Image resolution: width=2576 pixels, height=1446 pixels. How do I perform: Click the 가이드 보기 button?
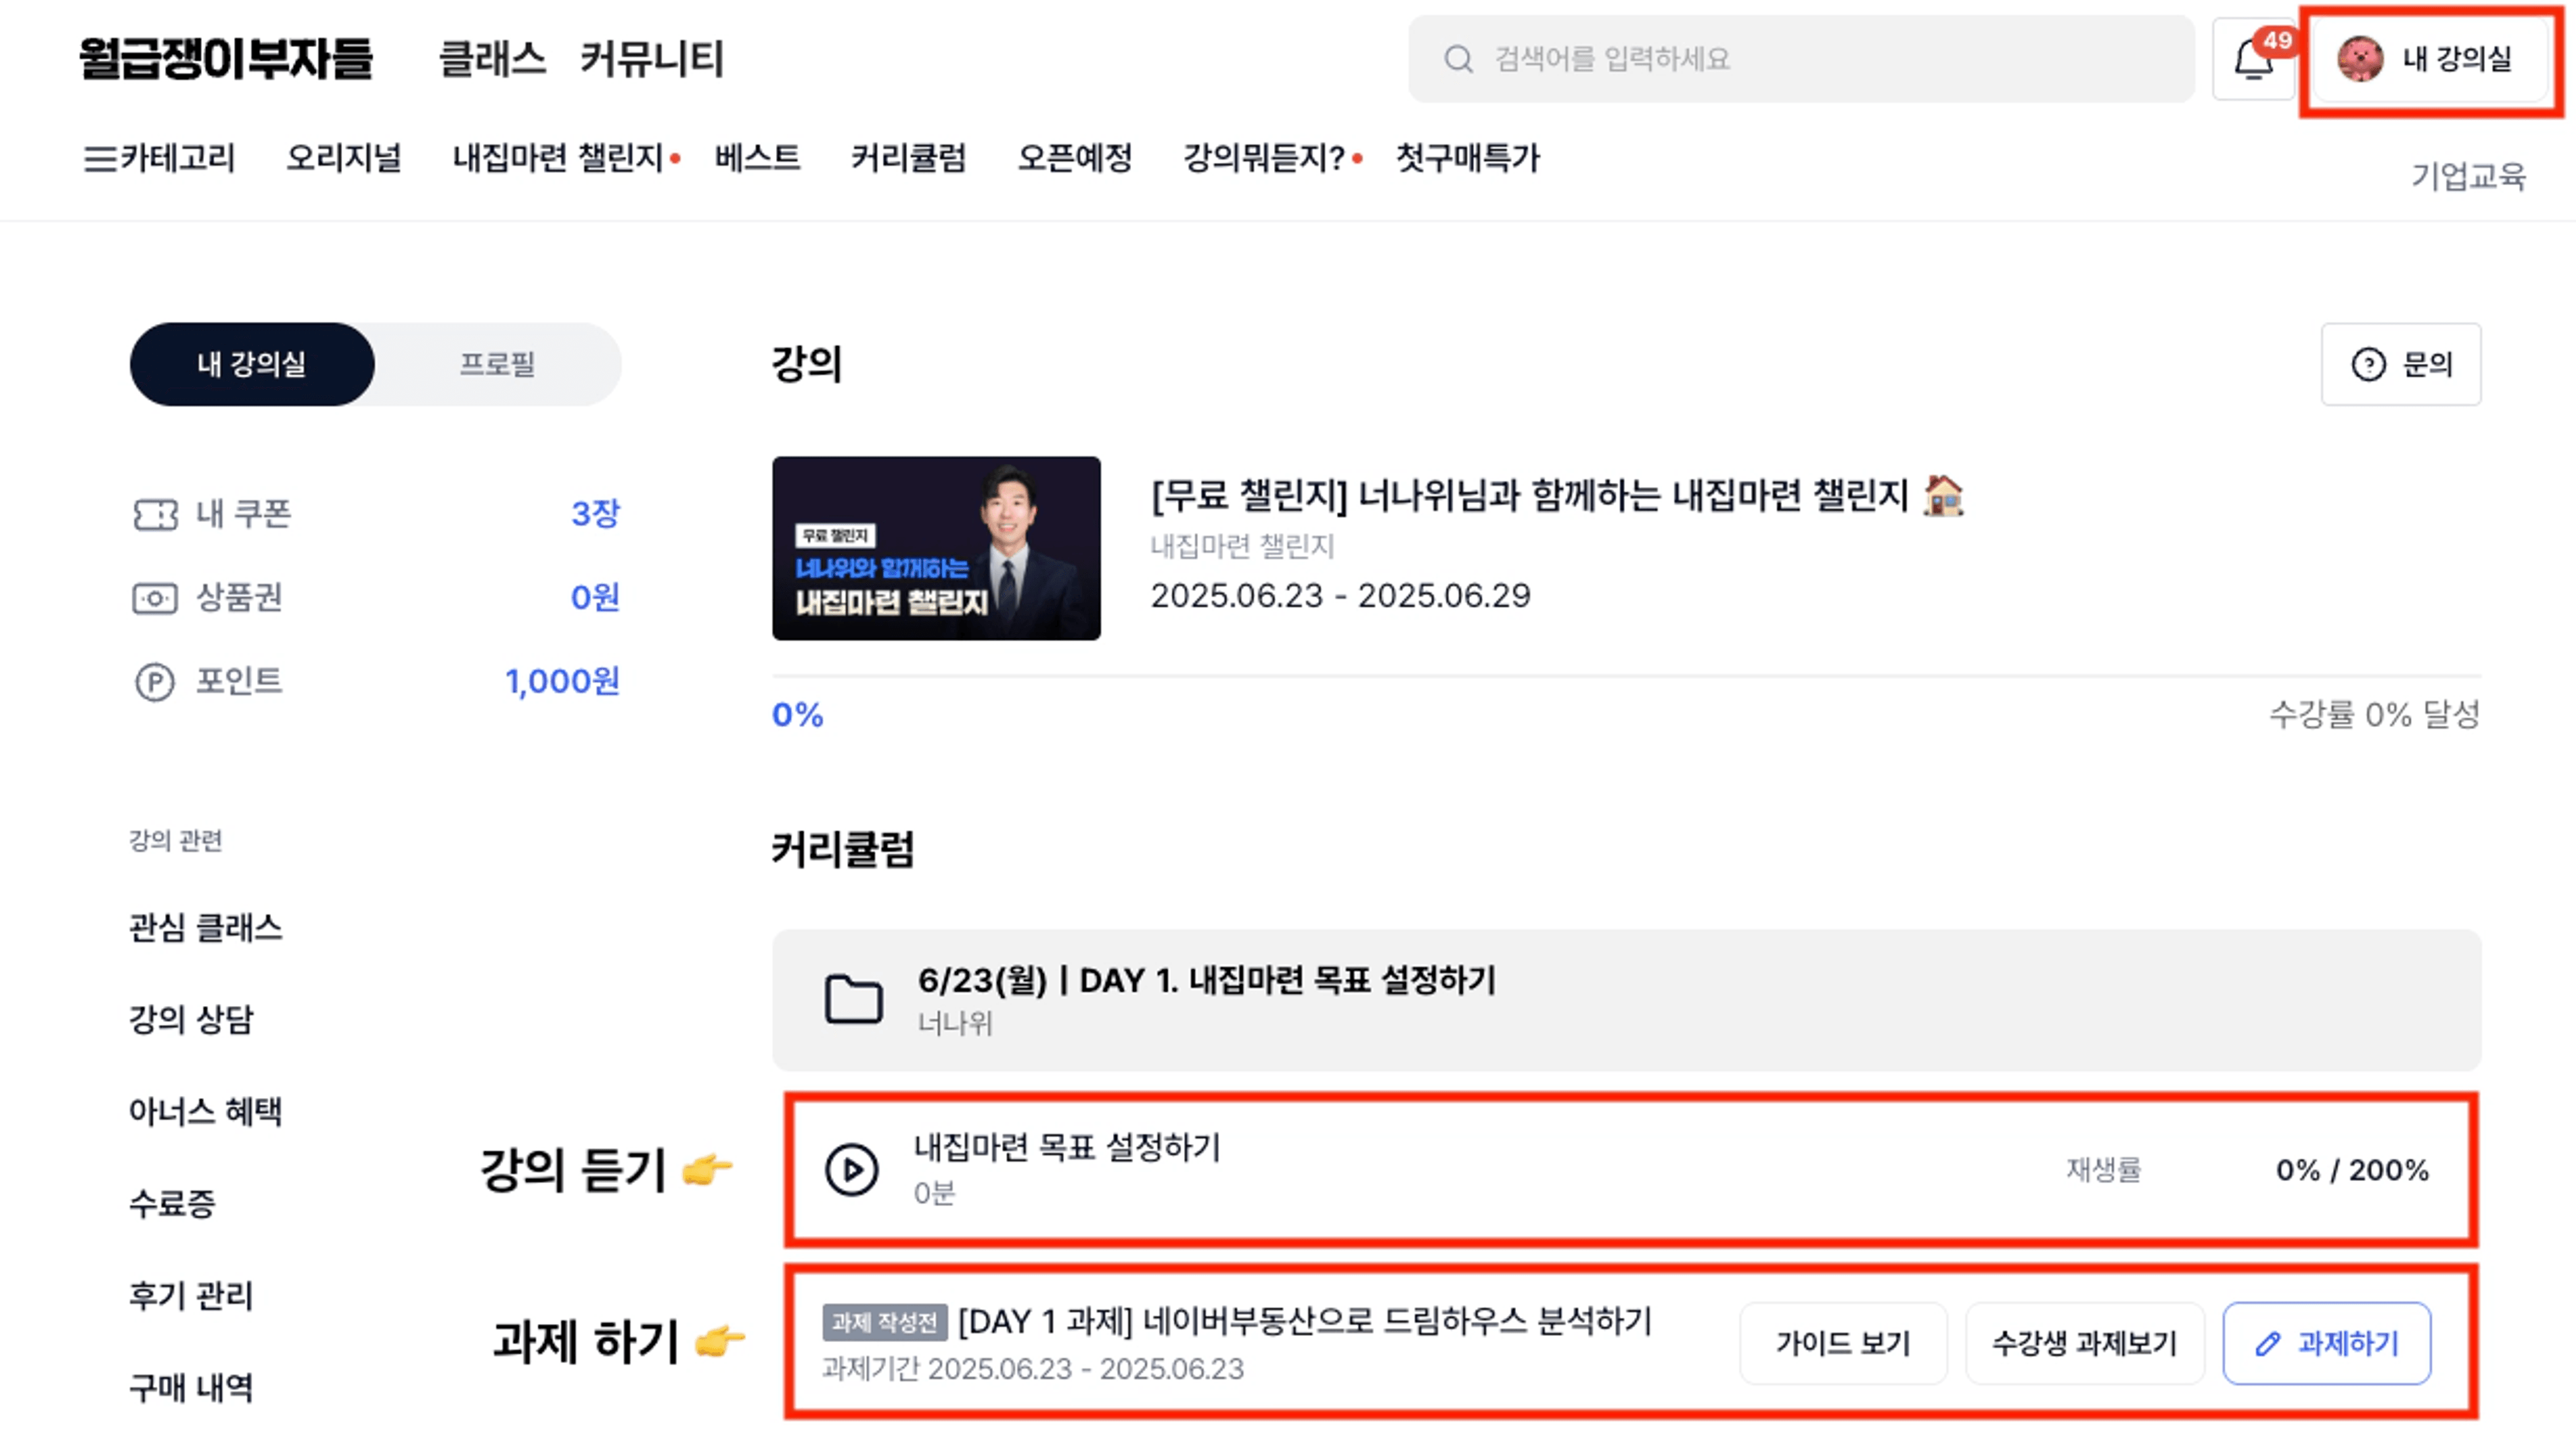pos(1843,1343)
